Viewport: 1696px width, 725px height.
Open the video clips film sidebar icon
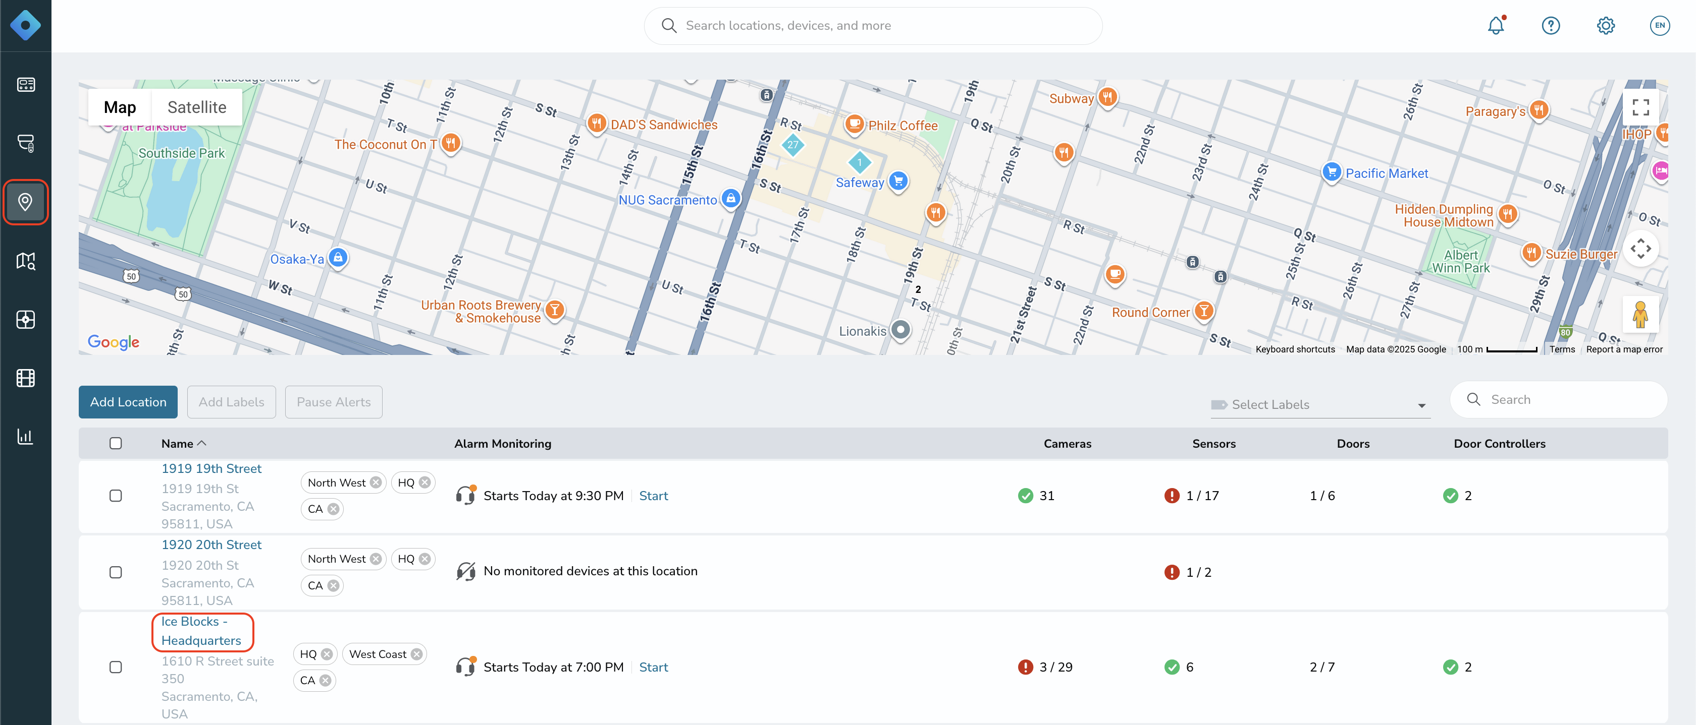click(26, 378)
